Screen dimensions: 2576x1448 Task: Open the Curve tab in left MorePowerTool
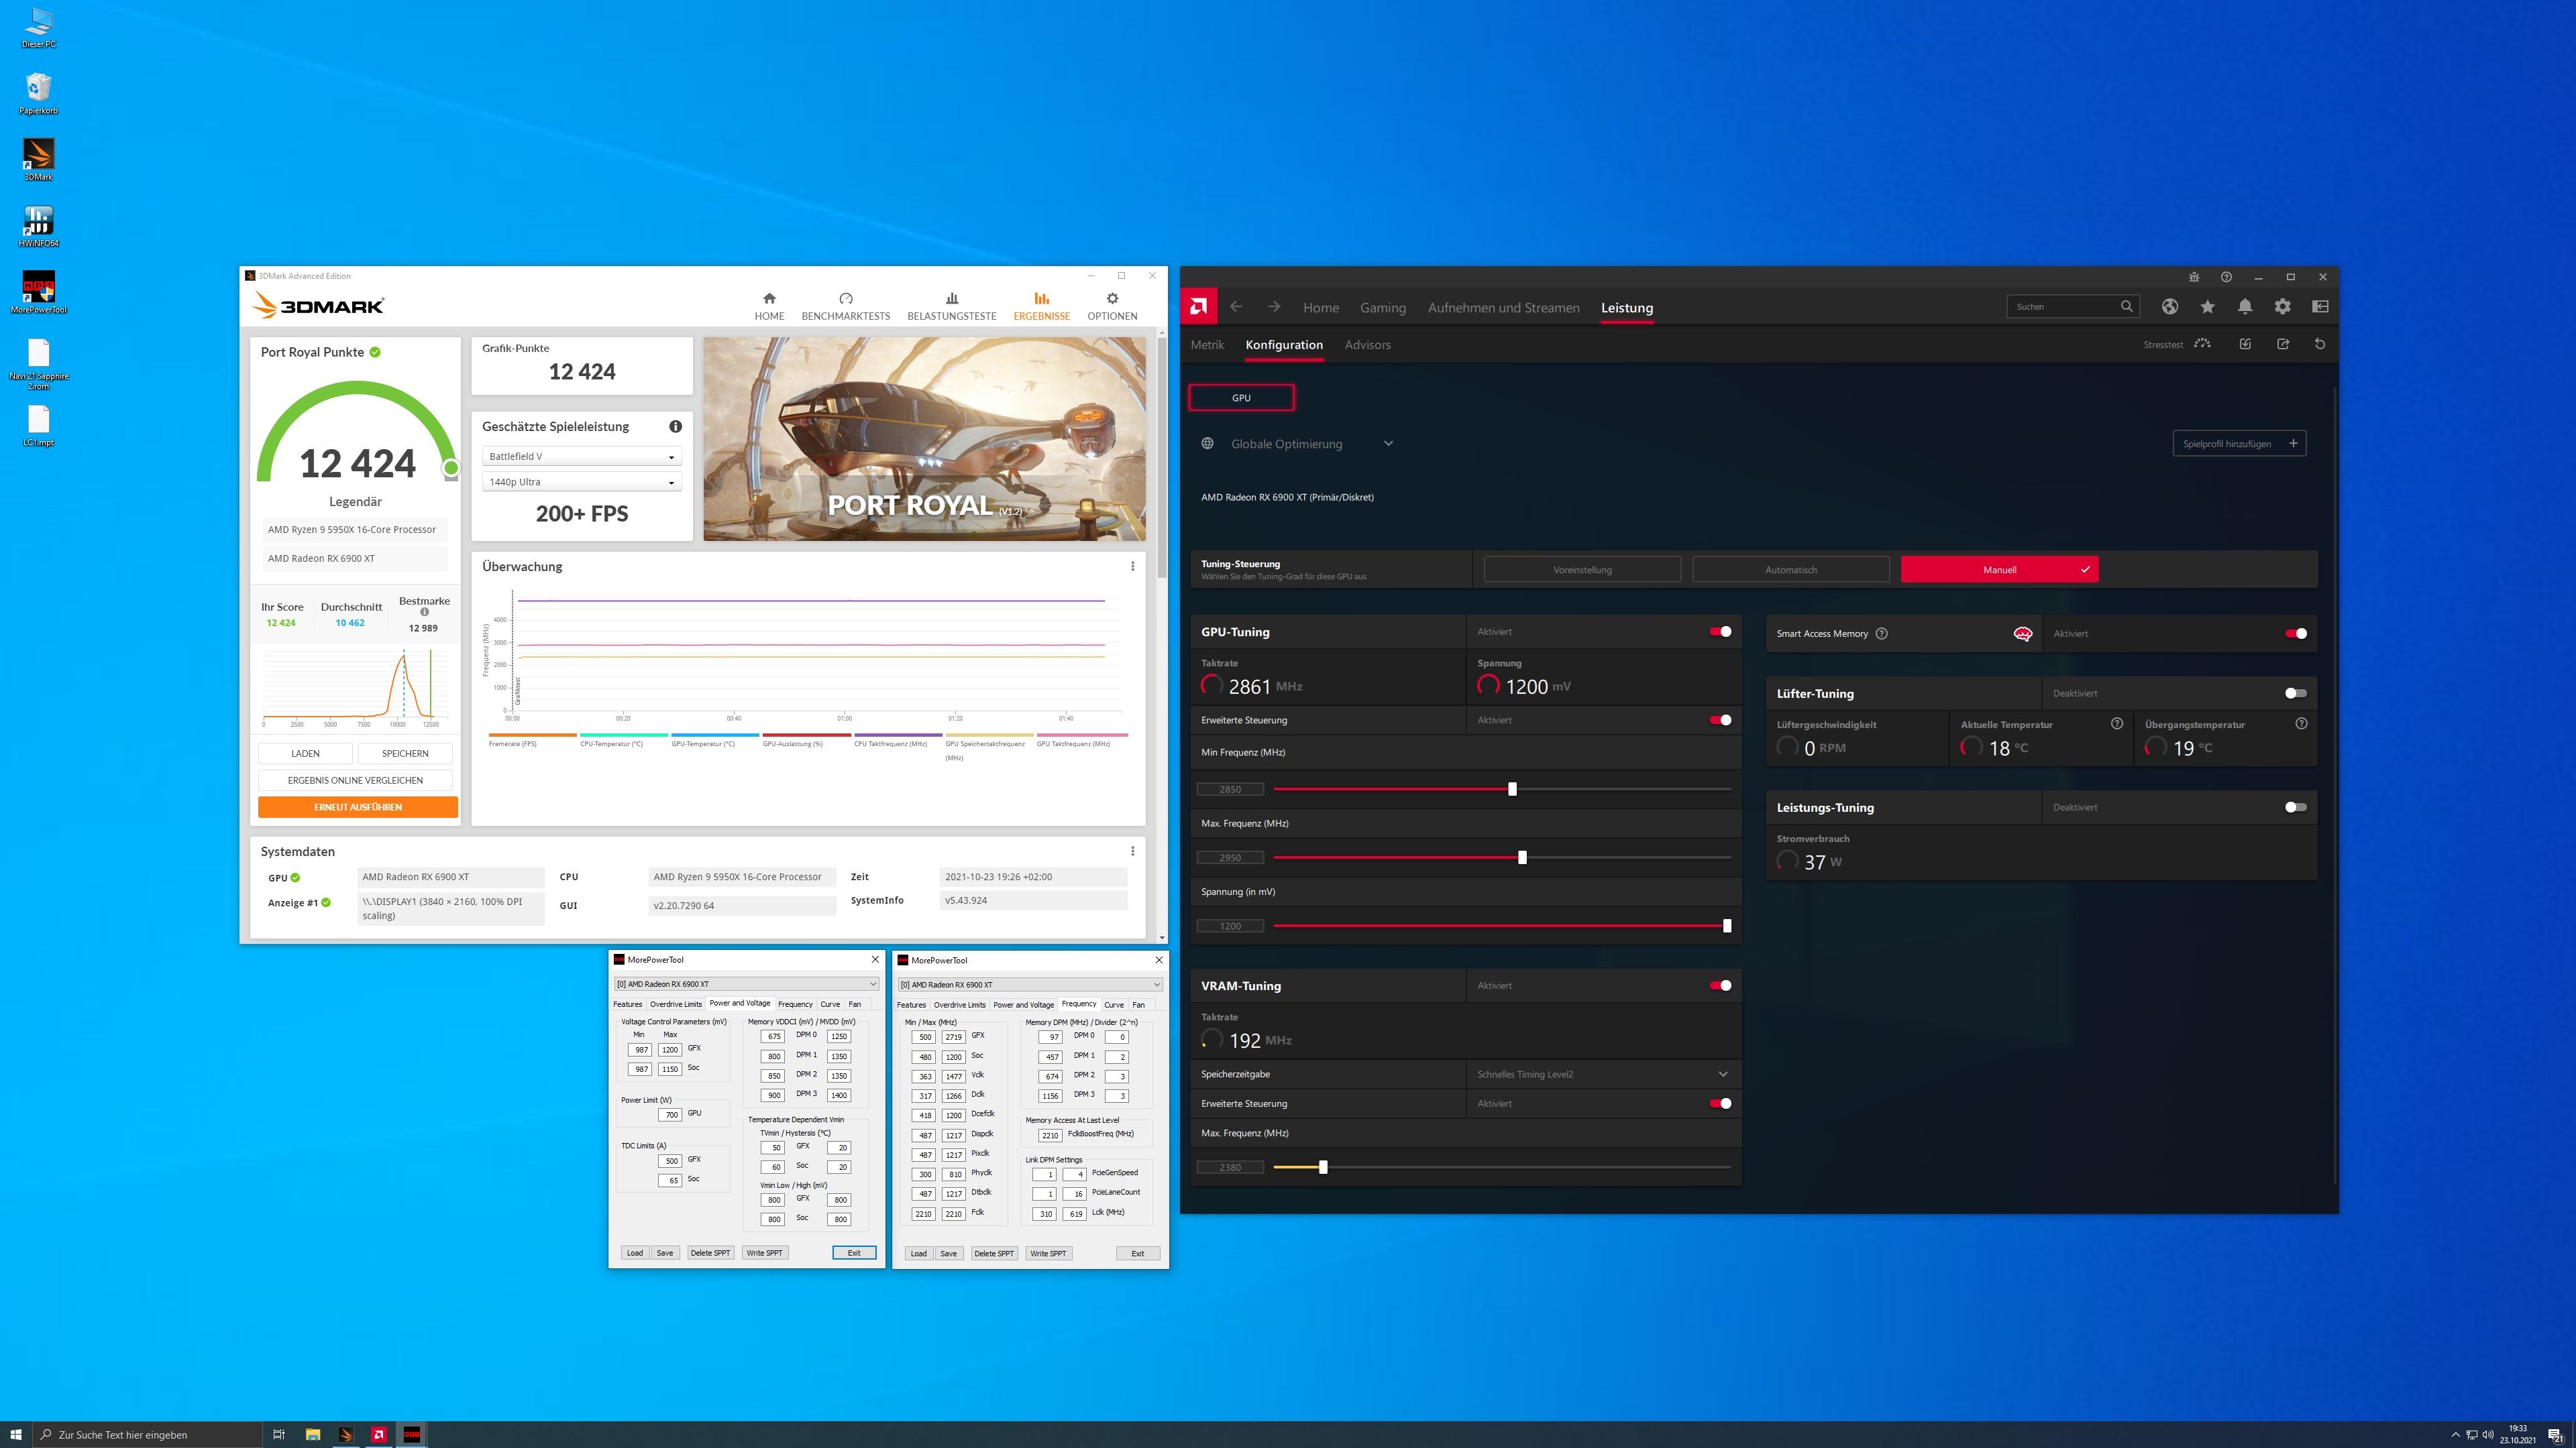coord(830,1004)
